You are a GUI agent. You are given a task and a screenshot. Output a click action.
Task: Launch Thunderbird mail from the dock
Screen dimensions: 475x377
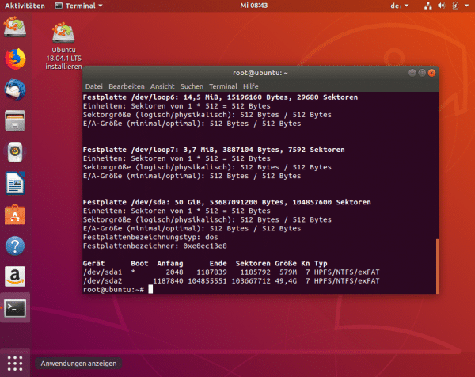point(13,89)
